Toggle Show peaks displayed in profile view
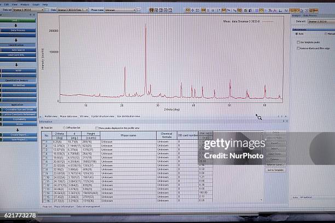335x223 pixels. click(96, 128)
